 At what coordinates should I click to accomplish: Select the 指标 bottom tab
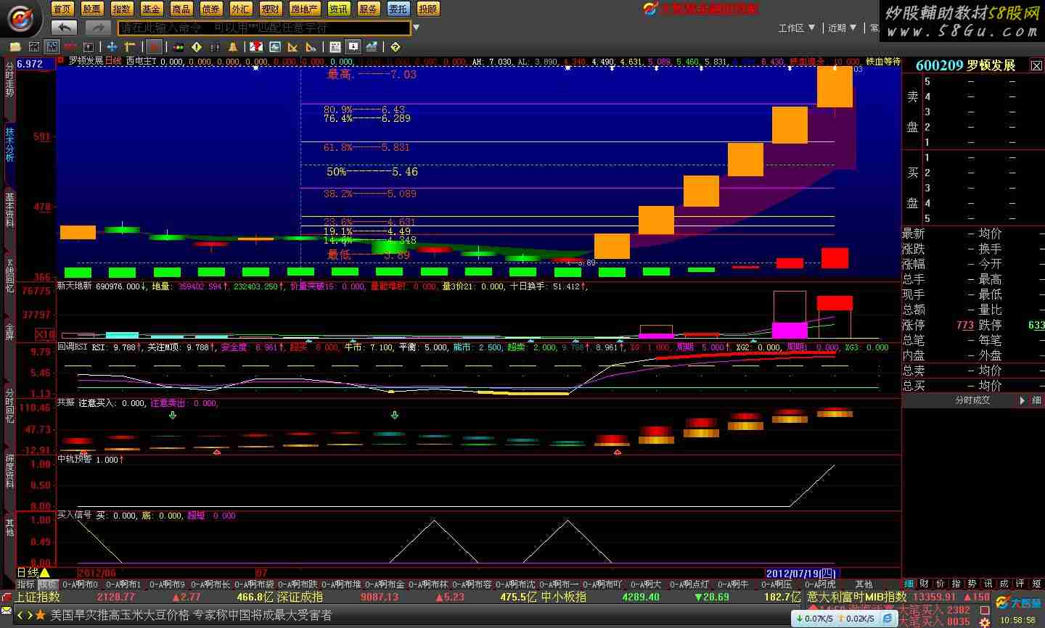tap(26, 584)
